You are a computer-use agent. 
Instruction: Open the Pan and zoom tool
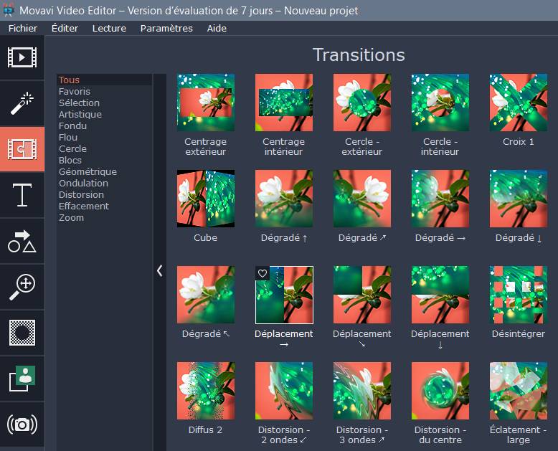pos(22,287)
